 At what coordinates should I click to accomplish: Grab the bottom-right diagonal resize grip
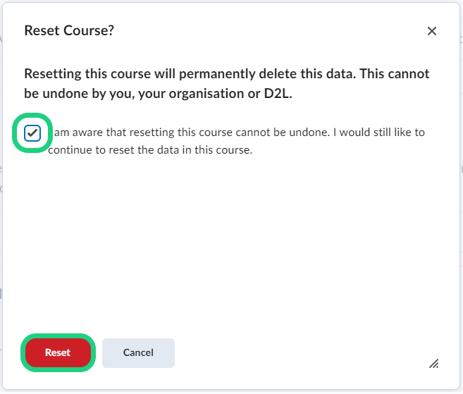point(434,364)
